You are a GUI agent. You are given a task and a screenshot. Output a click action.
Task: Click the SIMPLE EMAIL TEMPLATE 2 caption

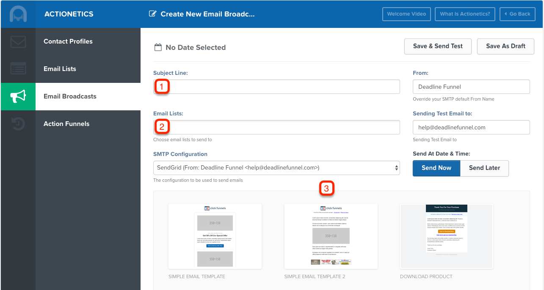tap(315, 276)
